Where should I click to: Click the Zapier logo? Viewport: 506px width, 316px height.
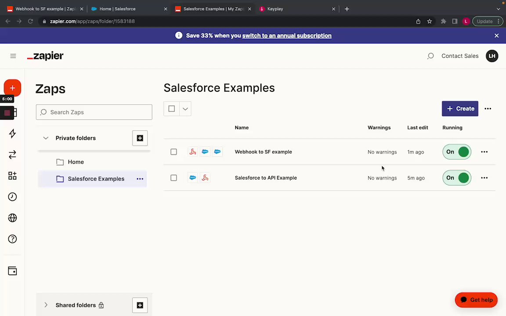tap(45, 56)
